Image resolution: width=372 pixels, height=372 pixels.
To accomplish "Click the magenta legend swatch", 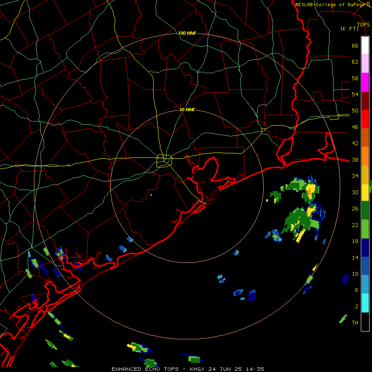I will (x=365, y=82).
